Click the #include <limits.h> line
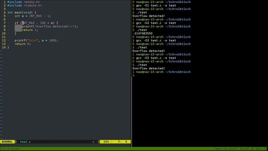Screen dimensions: 268x151 click(24, 5)
